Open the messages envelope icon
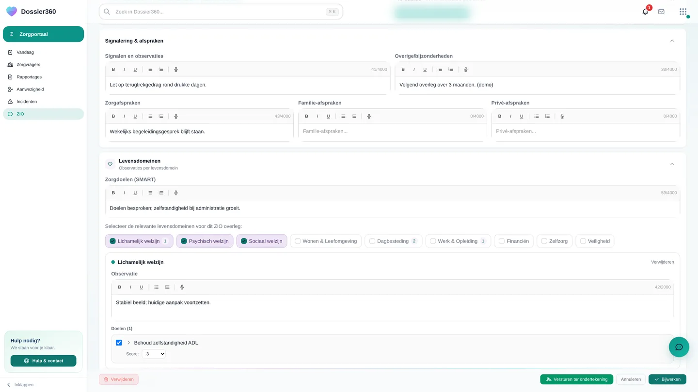 (661, 12)
